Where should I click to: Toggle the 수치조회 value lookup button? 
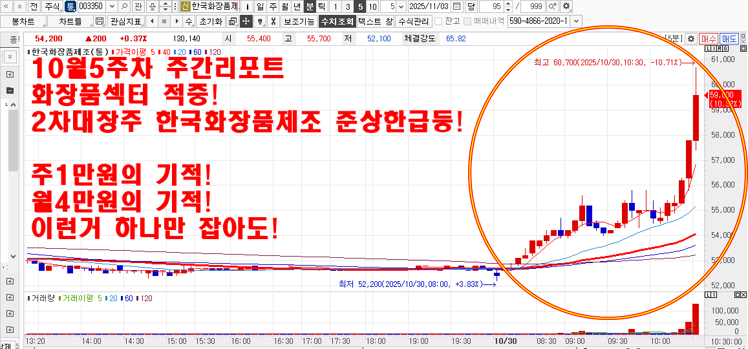click(337, 21)
